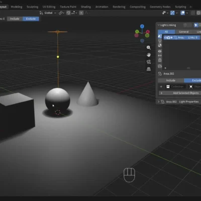Click the double-arrow icon in Light Linking sidebar
The image size is (201, 201).
160,55
